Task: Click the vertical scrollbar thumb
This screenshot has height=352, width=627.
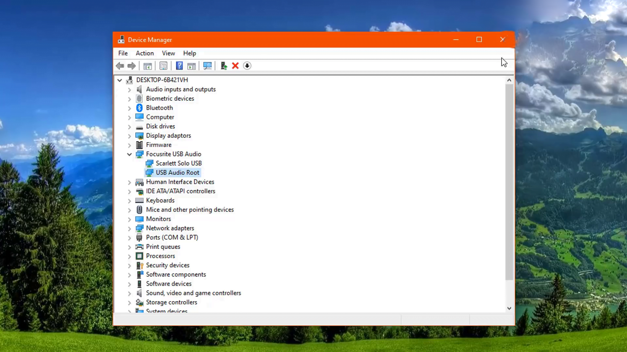Action: pyautogui.click(x=509, y=182)
